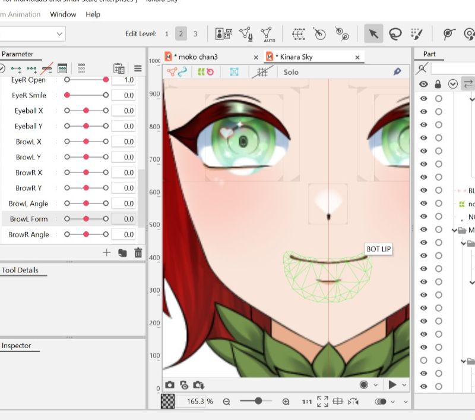Click the zoom in magnifier icon
This screenshot has height=420, width=475.
pyautogui.click(x=286, y=402)
